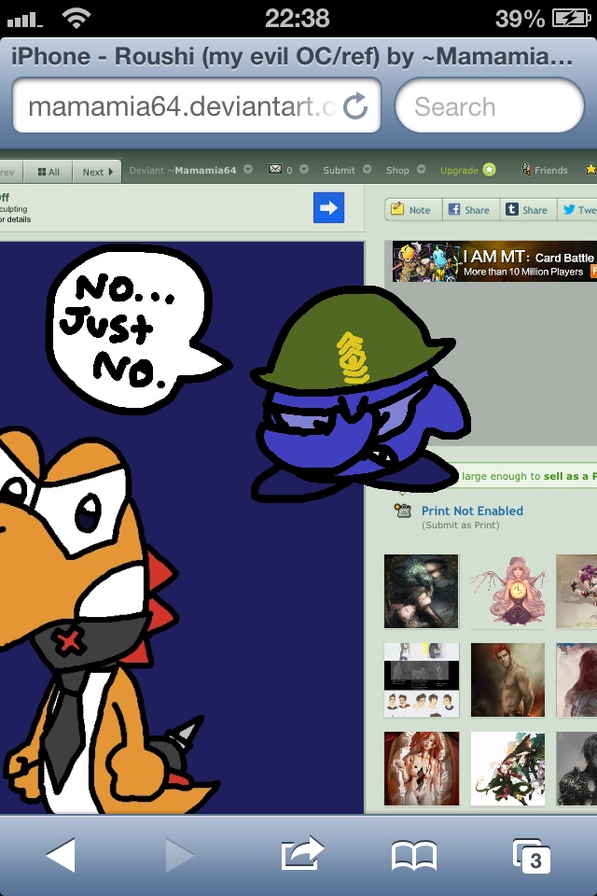Expand the arrow next to Submit

click(x=367, y=169)
